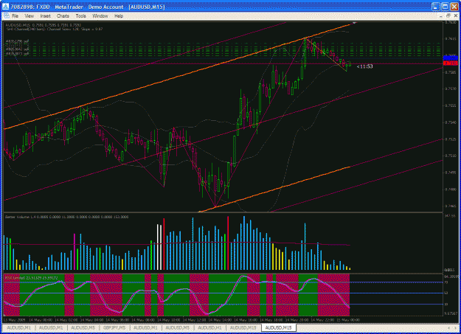Viewport: 461px width, 334px height.
Task: Close the inner chart window
Action: click(x=456, y=16)
